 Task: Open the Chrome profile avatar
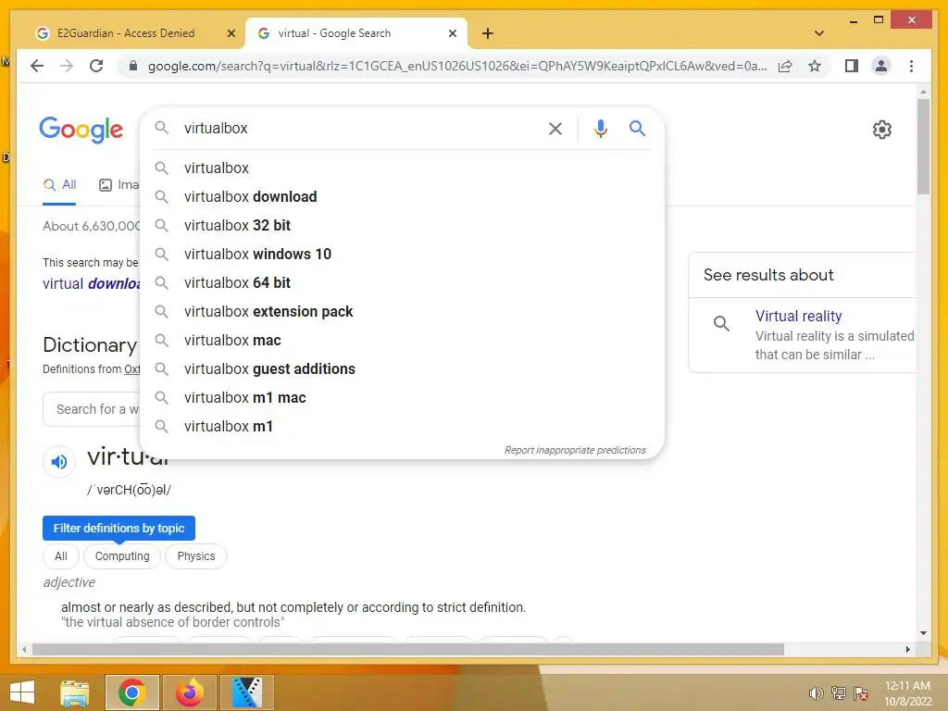881,66
